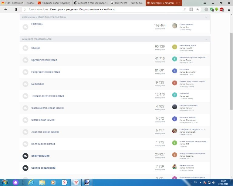Collapse the Химия для профессионалов category
Viewport: 233px width, 186px height.
point(206,39)
